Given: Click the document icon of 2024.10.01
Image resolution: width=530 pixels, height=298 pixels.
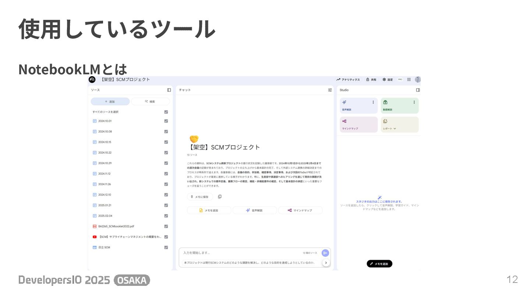Looking at the screenshot, I should click(95, 121).
